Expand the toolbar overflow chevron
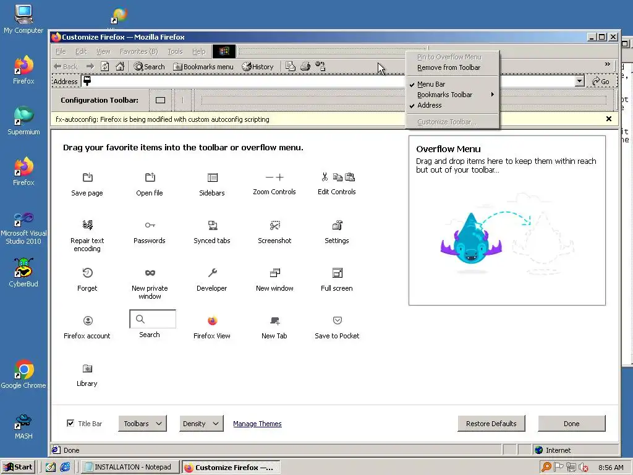The image size is (633, 475). [607, 64]
